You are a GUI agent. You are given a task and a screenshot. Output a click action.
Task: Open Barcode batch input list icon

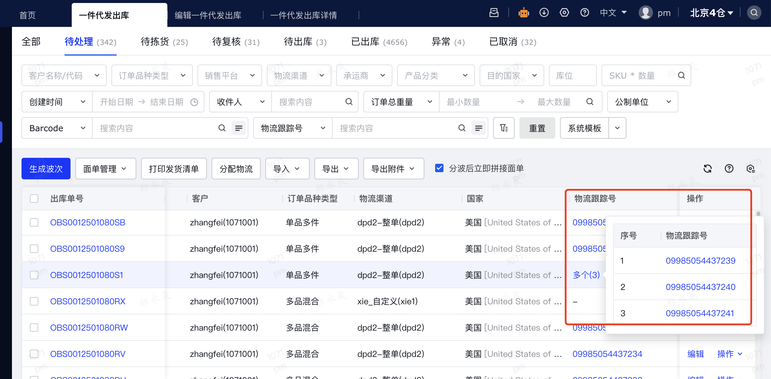pos(238,128)
